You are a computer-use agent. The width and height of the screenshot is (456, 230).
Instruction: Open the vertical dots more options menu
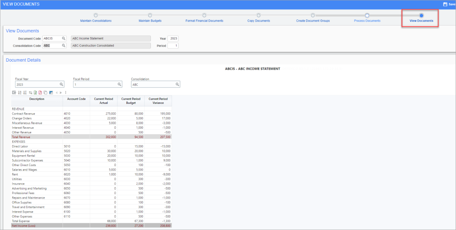click(66, 93)
